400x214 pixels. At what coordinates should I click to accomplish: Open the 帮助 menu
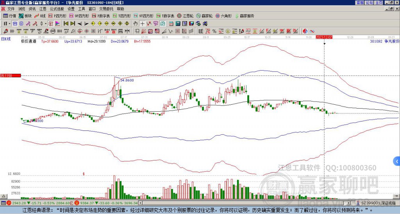120,9
